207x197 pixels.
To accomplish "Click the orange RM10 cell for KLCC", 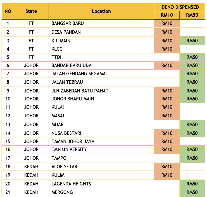I will pos(167,49).
